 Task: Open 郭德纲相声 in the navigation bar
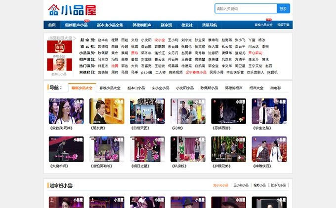[x=142, y=25]
